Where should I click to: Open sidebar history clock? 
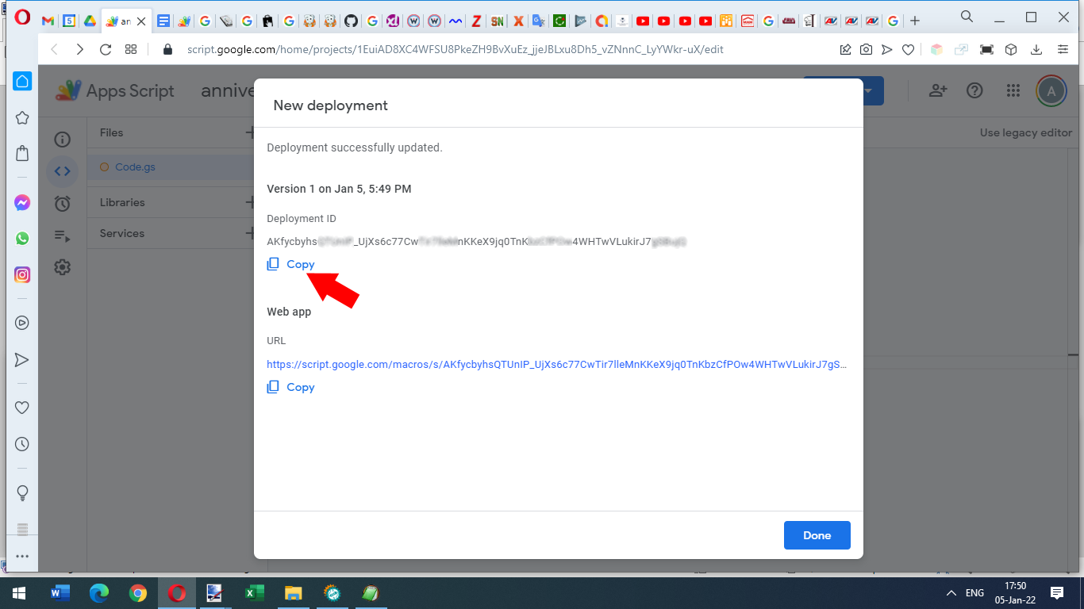coord(22,444)
